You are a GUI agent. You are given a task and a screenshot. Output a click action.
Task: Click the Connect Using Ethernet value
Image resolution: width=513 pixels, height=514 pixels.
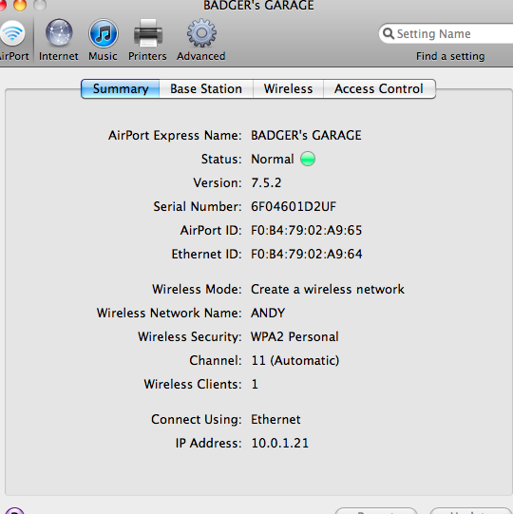pos(275,420)
